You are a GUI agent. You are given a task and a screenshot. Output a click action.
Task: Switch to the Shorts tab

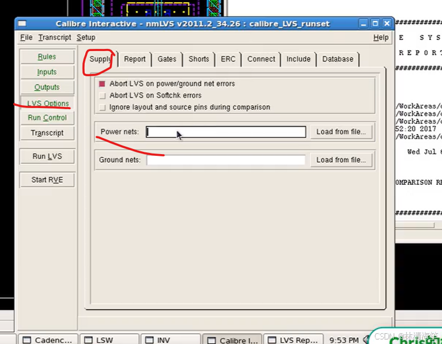[199, 59]
